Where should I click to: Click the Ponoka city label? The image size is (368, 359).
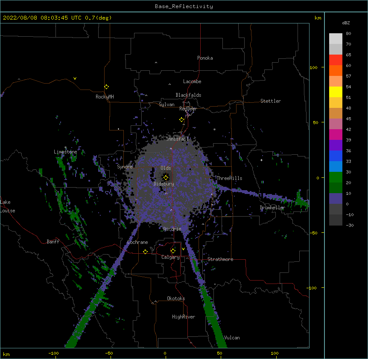point(205,58)
